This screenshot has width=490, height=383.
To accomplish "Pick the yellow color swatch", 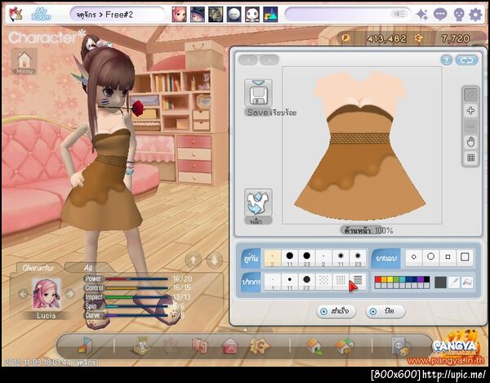I will (x=390, y=279).
